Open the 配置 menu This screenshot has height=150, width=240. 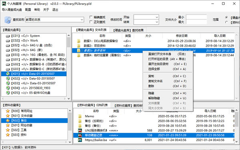[x=28, y=10]
